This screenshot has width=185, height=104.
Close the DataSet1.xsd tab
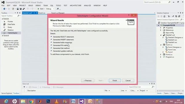[37, 13]
